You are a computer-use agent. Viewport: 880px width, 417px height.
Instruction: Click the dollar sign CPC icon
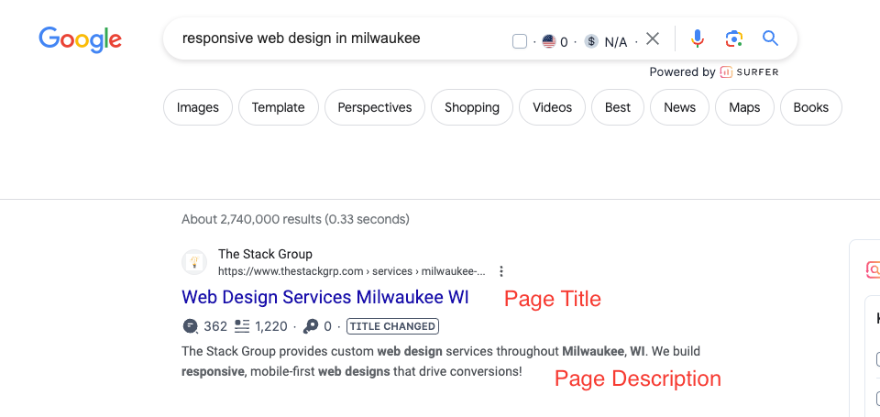[591, 41]
